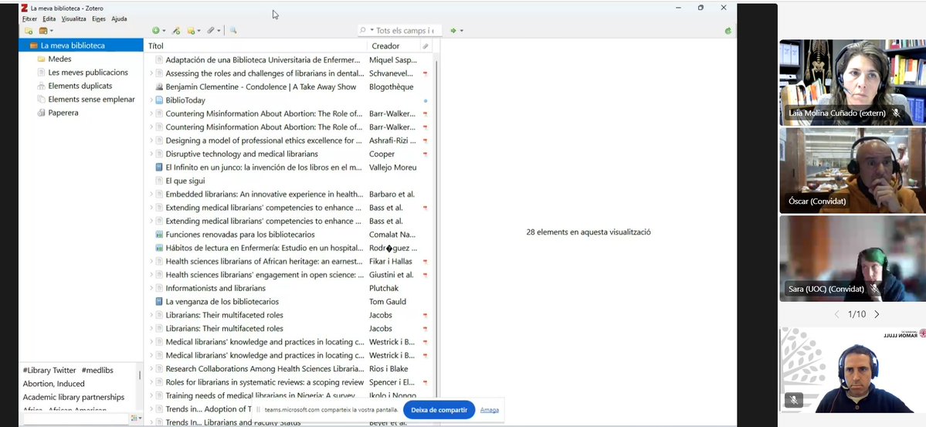Click the blue dot attachment of BiblioToday
The height and width of the screenshot is (427, 926).
click(426, 101)
